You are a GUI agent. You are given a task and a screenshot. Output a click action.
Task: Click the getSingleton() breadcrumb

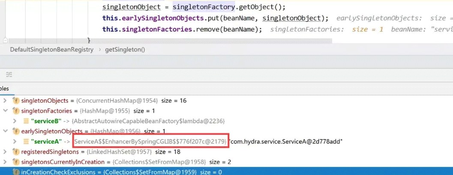pyautogui.click(x=125, y=50)
